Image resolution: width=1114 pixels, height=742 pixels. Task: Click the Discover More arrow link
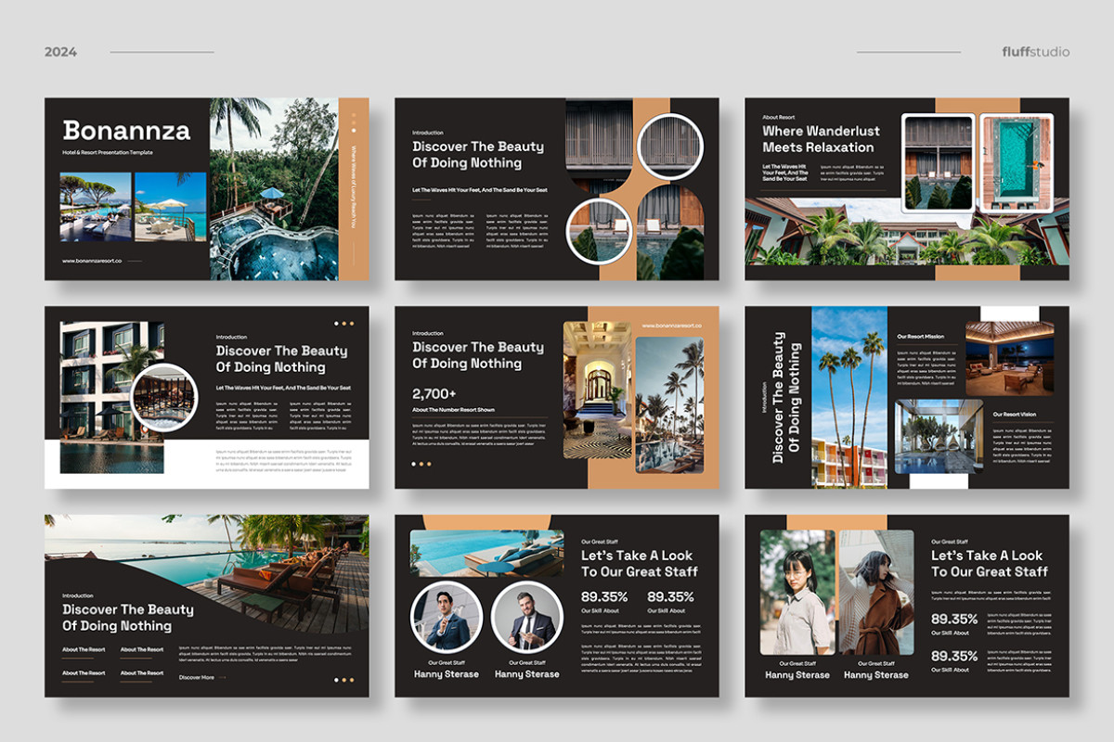tap(201, 677)
